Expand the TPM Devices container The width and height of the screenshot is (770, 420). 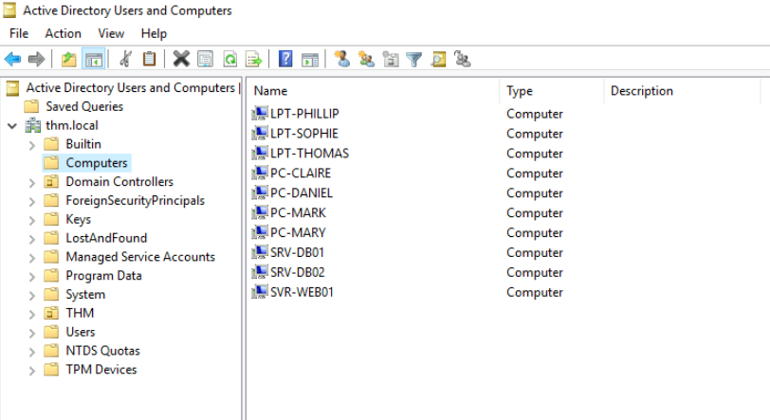pos(32,371)
